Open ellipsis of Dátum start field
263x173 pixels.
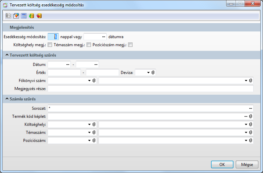pos(68,65)
